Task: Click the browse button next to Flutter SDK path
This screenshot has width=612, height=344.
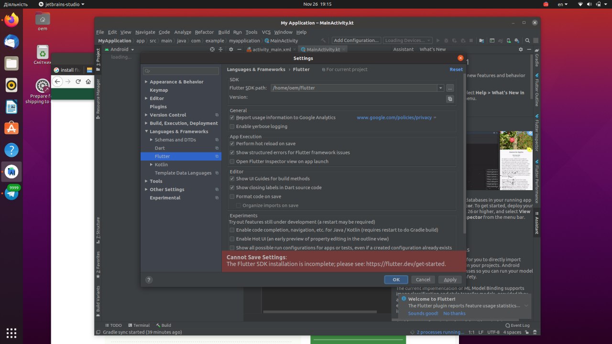Action: (450, 88)
